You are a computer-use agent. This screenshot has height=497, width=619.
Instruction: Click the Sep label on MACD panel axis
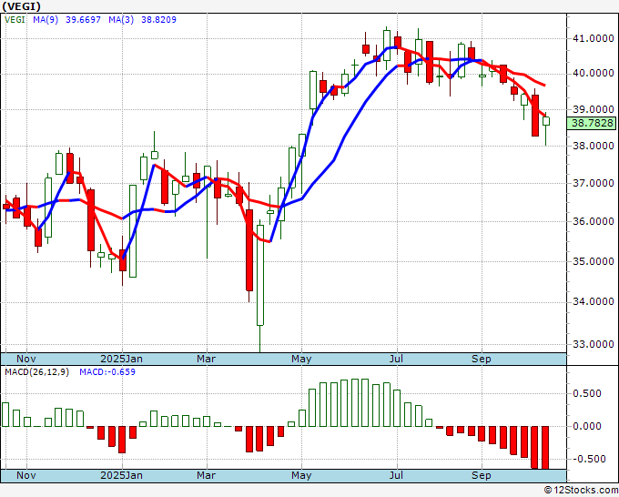(482, 475)
